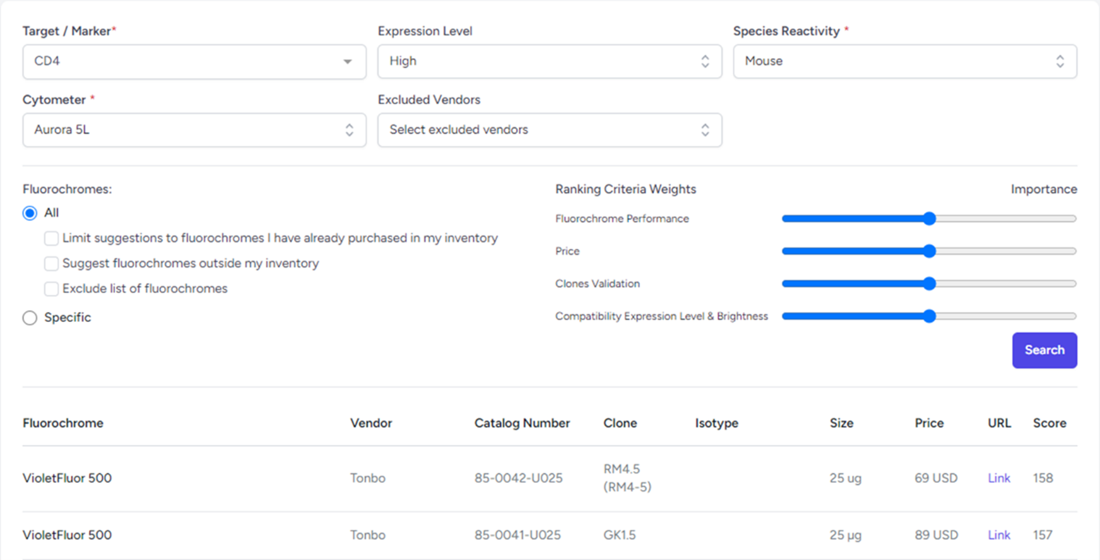This screenshot has height=560, width=1100.
Task: Check Suggest fluorochromes outside my inventory
Action: coord(51,263)
